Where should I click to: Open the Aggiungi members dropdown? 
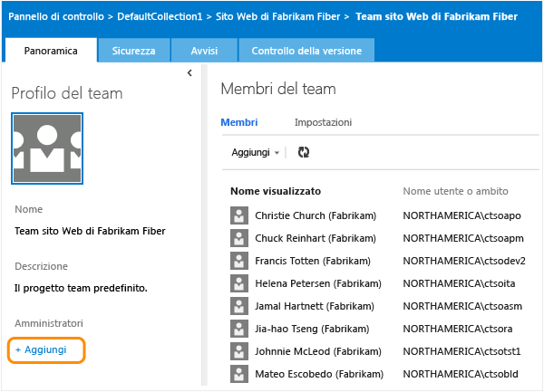tap(256, 152)
